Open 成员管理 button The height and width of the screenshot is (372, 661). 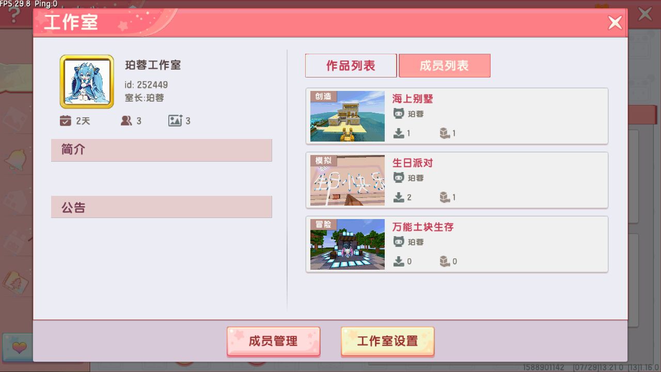[273, 341]
